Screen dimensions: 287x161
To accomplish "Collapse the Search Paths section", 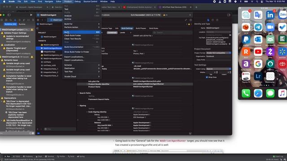I will (78, 93).
